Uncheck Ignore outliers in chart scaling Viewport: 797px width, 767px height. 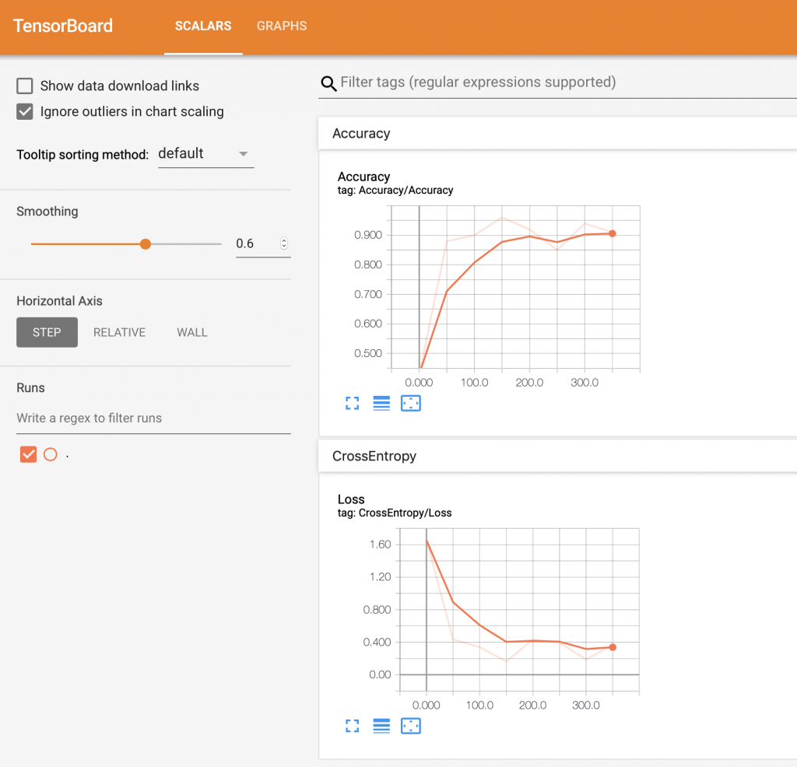point(24,111)
